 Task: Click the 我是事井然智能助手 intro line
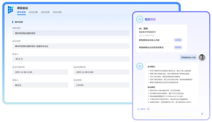147,32
